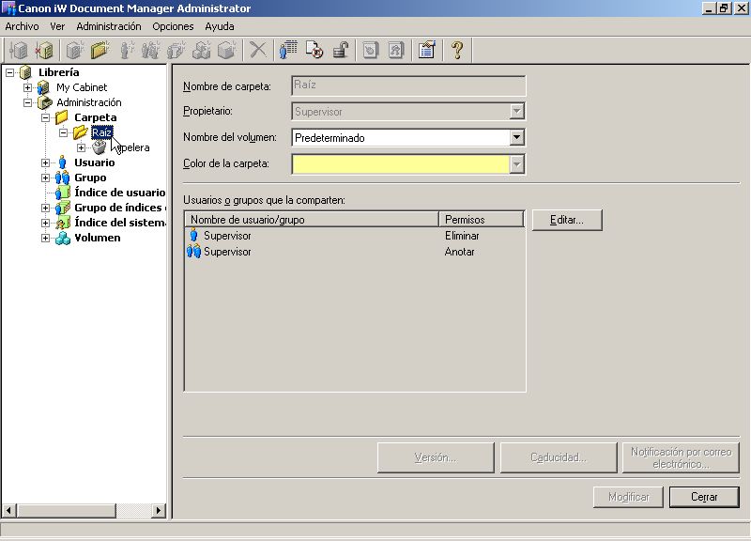Click the My Cabinet icon in tree

coord(43,87)
